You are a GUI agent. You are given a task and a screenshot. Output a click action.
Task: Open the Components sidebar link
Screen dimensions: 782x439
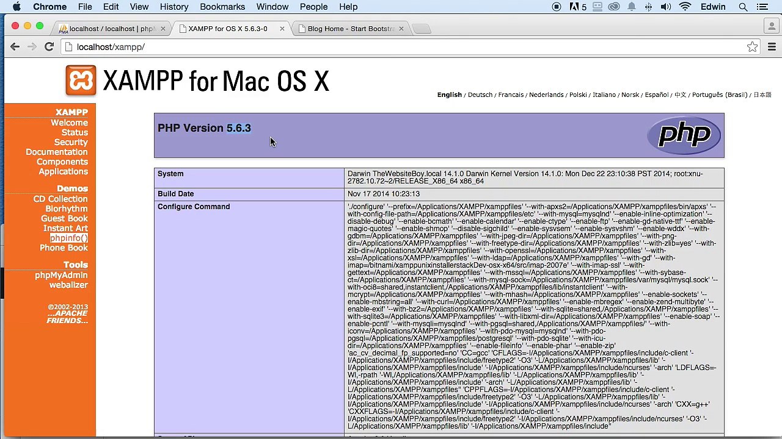(x=62, y=162)
